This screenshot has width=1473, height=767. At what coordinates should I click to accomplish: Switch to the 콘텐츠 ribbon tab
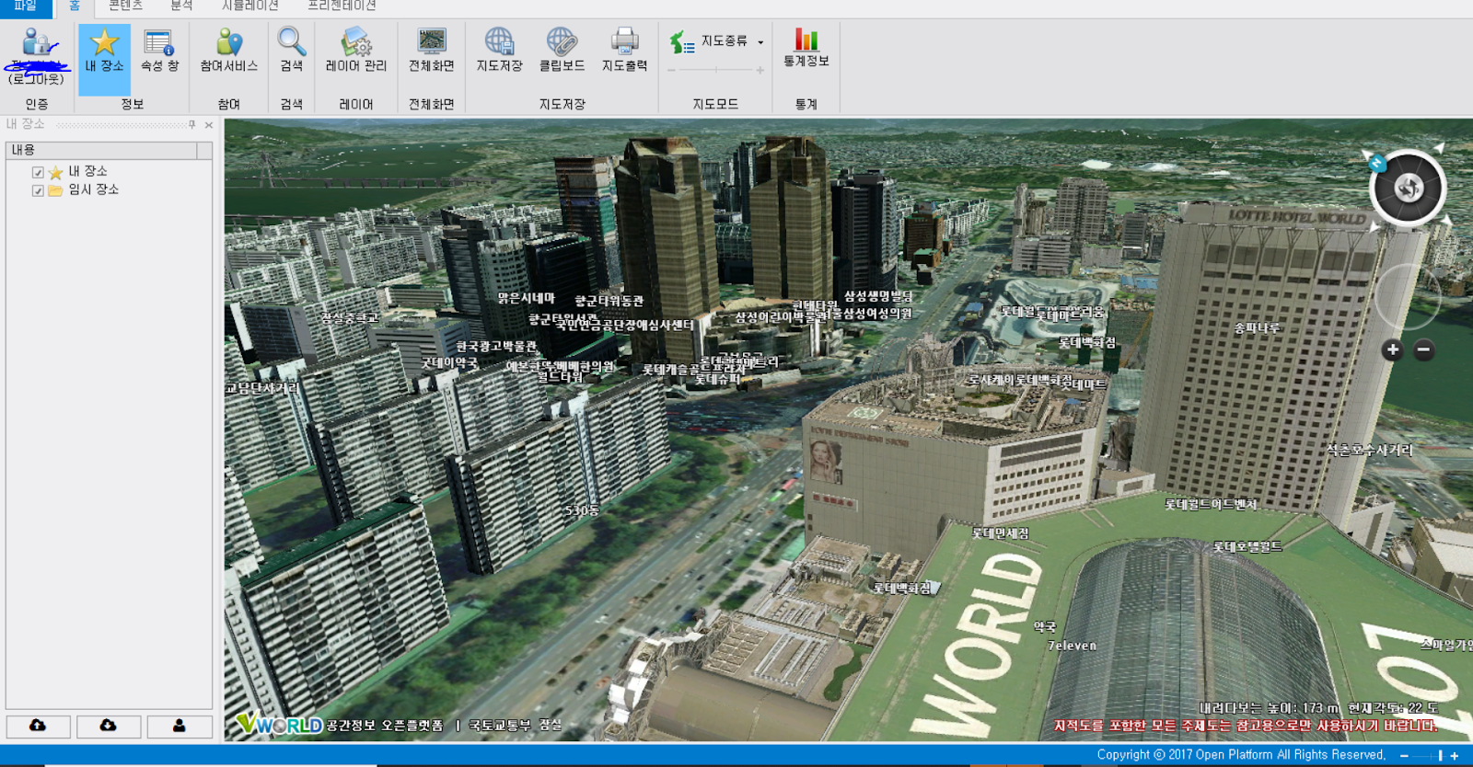[x=125, y=6]
